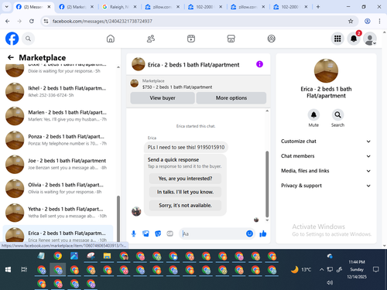Open the Windows notification center
This screenshot has width=387, height=290.
coord(376,270)
